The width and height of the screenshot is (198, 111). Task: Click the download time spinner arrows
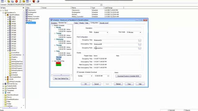coord(108,76)
